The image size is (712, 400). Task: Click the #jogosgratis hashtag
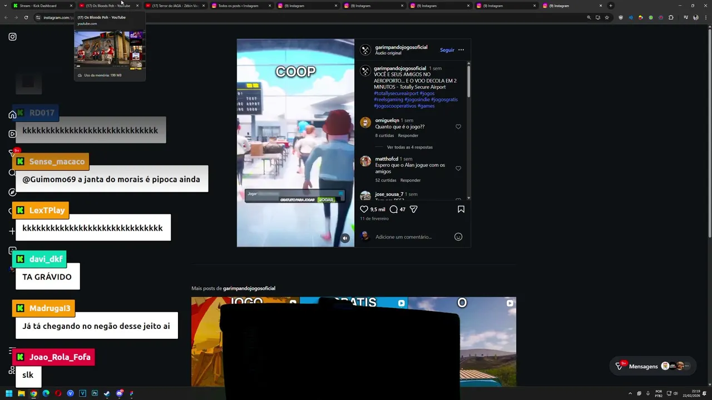[444, 99]
